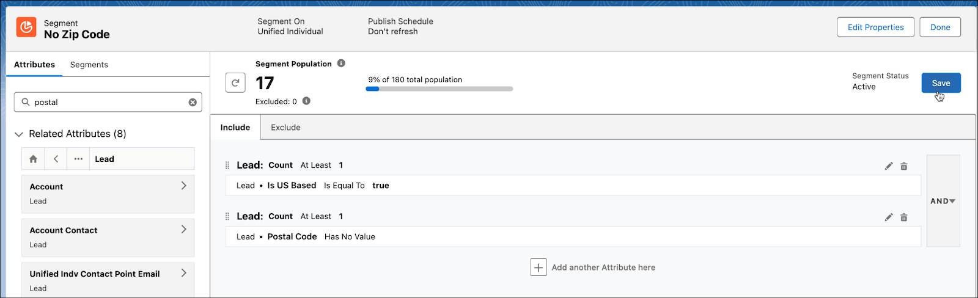Delete the Postal Code rule
This screenshot has height=298, width=978.
pyautogui.click(x=904, y=217)
